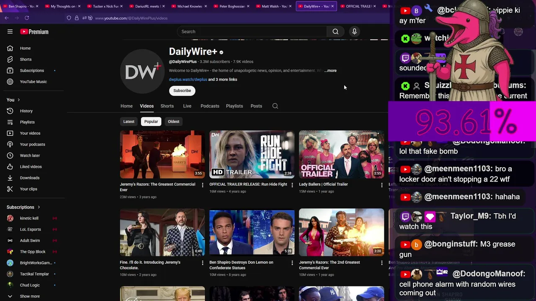Viewport: 536px width, 301px height.
Task: Switch to the channel Videos tab
Action: [147, 106]
